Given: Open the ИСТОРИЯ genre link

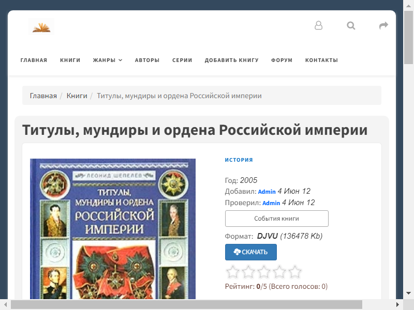Looking at the screenshot, I should (x=239, y=160).
